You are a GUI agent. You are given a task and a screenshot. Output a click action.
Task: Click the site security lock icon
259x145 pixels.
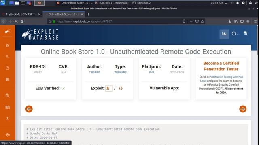(x=54, y=21)
